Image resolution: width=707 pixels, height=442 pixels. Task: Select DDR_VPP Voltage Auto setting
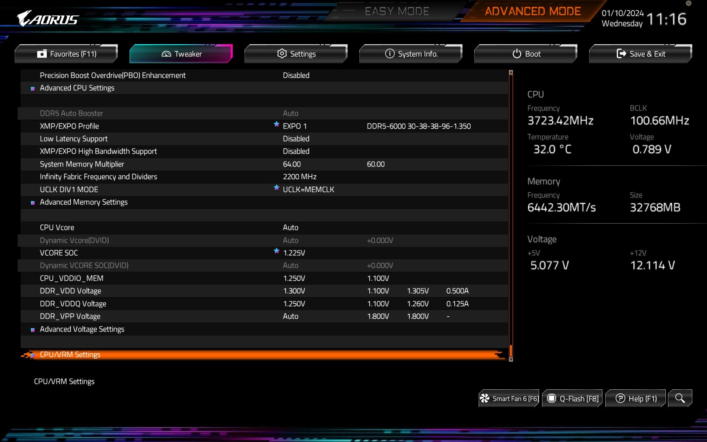pos(291,316)
